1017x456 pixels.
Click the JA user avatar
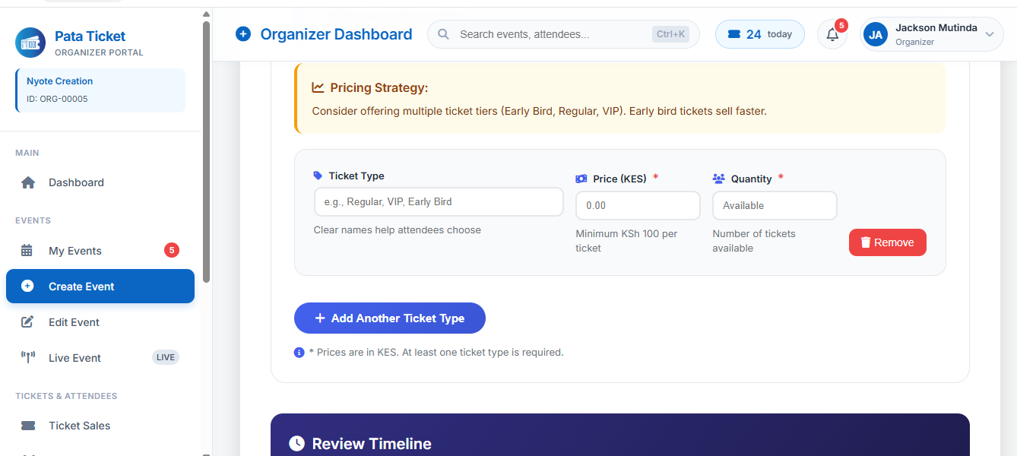(876, 35)
